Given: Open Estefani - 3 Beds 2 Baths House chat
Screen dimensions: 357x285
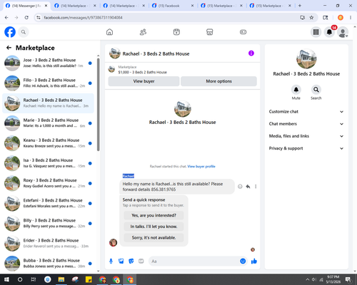Looking at the screenshot, I should point(48,203).
